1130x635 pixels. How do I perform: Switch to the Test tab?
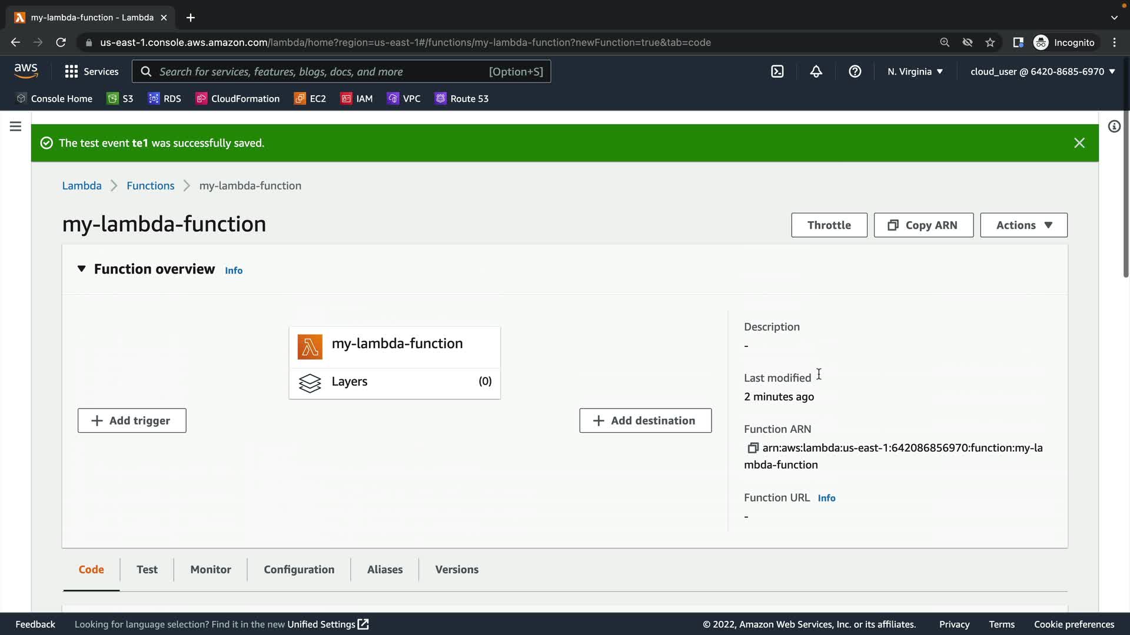147,570
